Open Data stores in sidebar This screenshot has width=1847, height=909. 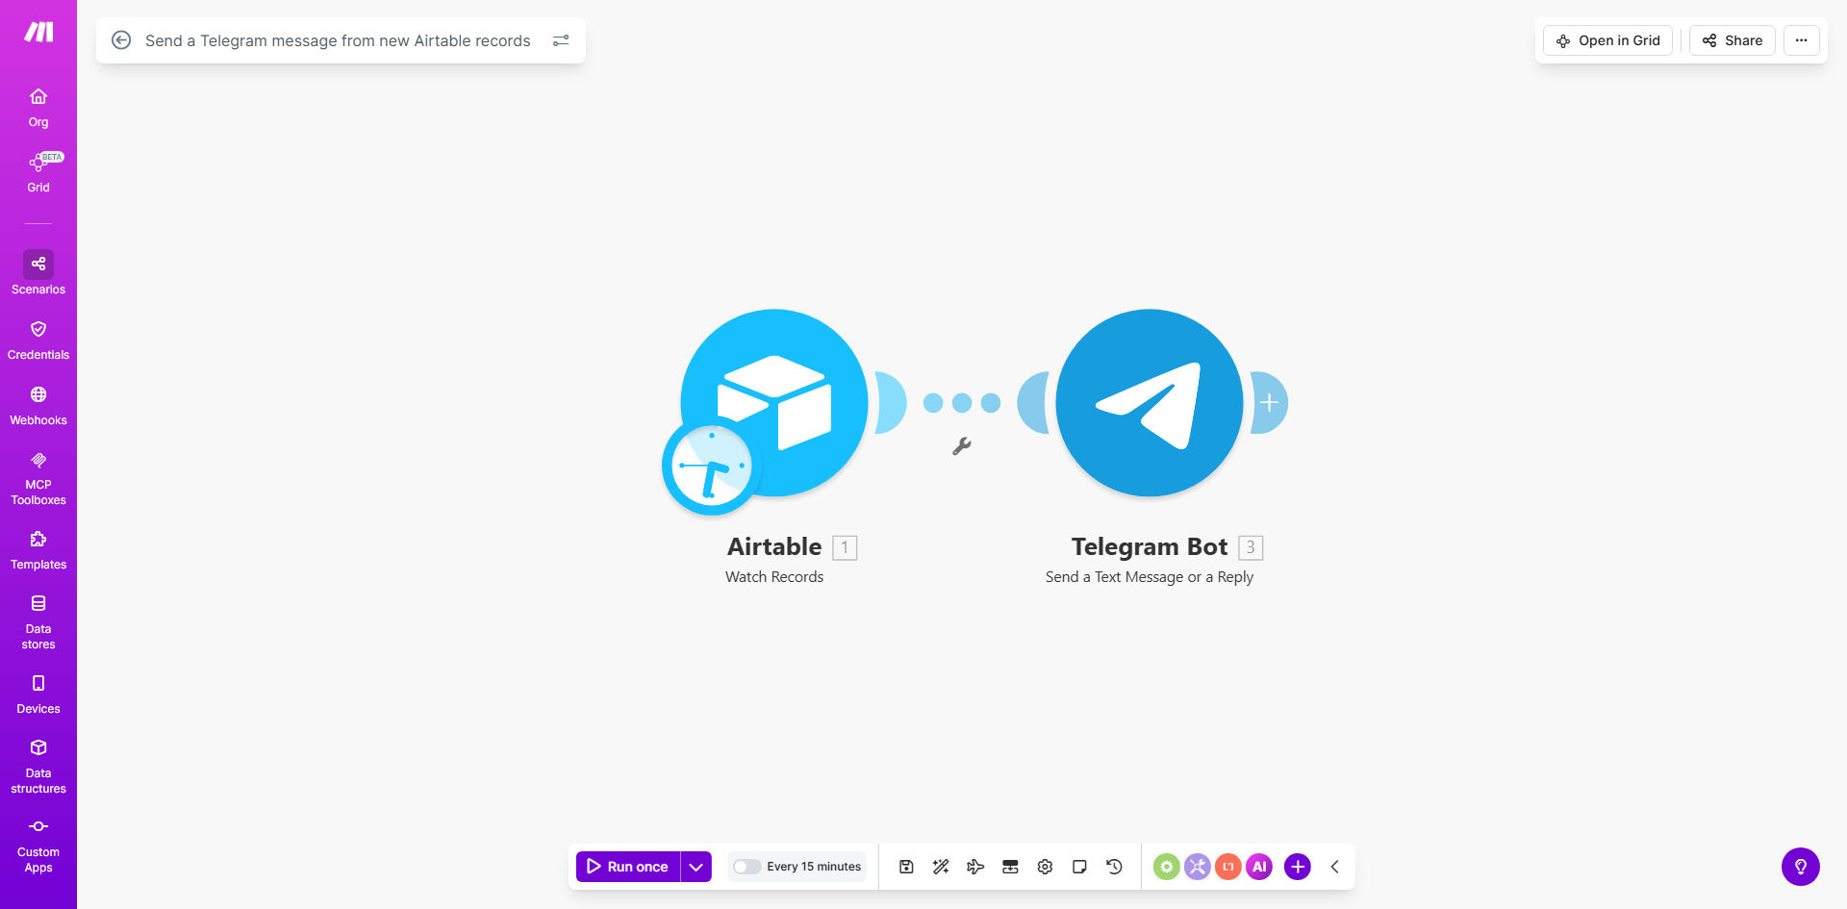(38, 622)
